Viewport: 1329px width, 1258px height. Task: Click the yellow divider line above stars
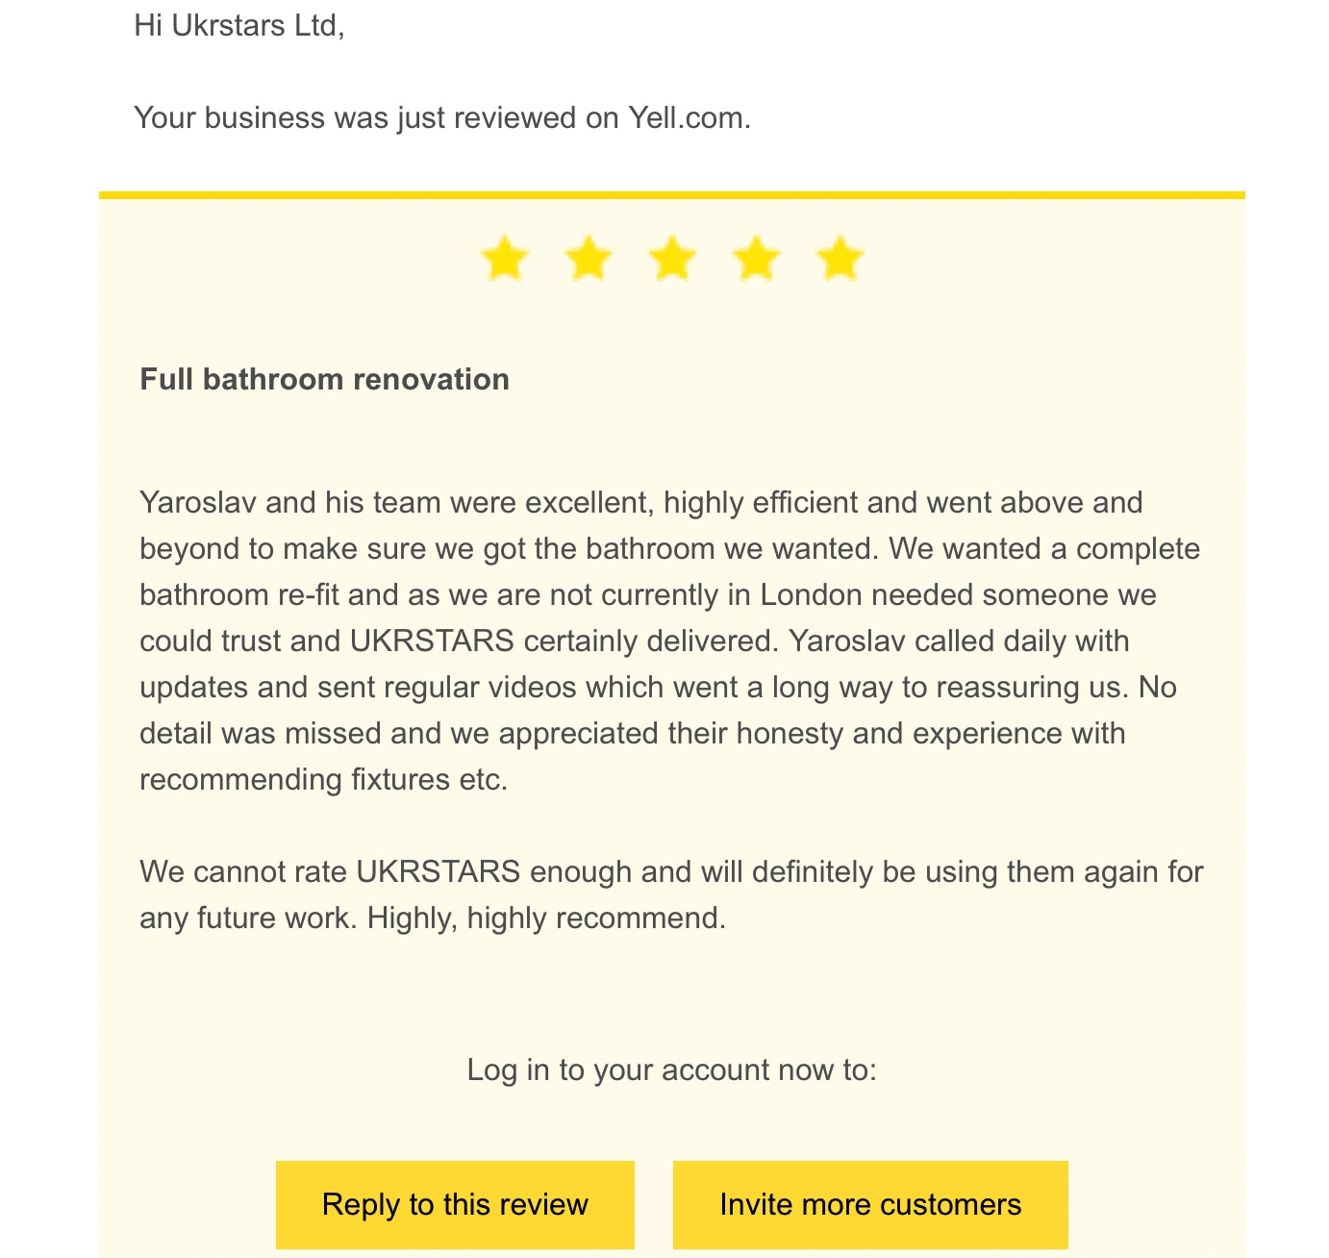(671, 195)
